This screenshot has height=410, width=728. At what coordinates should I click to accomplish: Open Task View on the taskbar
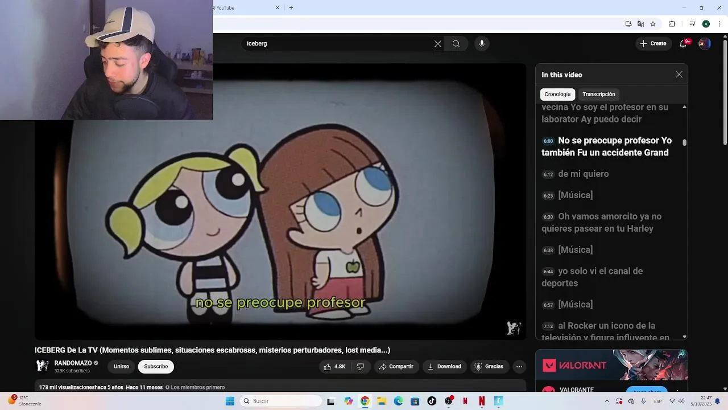(331, 401)
